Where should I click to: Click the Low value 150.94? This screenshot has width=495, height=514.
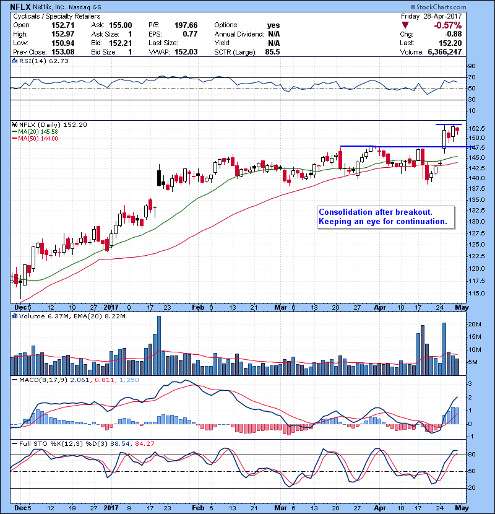(x=63, y=43)
